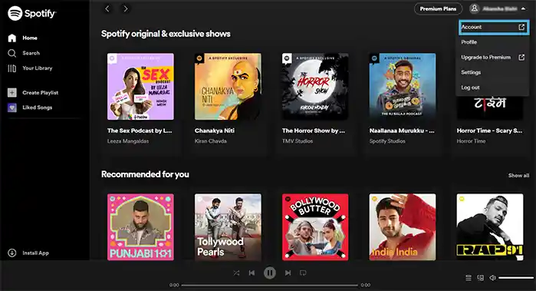Screen dimensions: 536x291
Task: Open connect to a device icon
Action: (481, 278)
